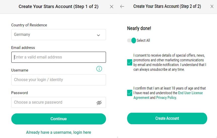Open the Privacy Policy link
217x138 pixels.
click(x=166, y=98)
